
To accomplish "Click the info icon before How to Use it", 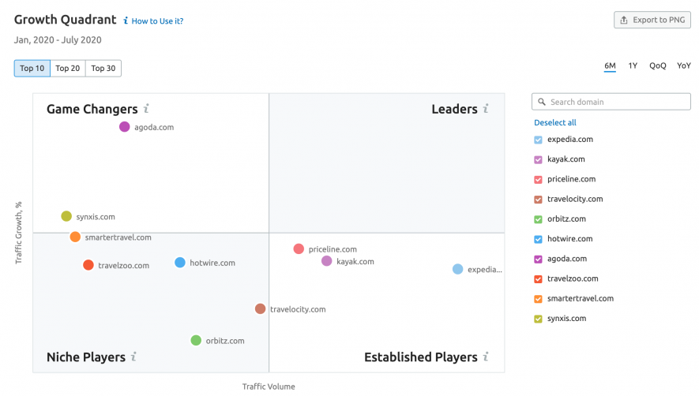I will click(x=126, y=21).
